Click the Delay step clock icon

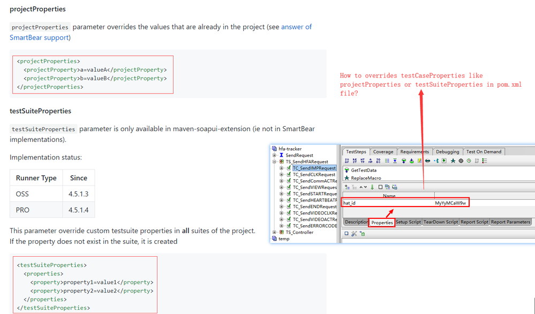pos(469,161)
